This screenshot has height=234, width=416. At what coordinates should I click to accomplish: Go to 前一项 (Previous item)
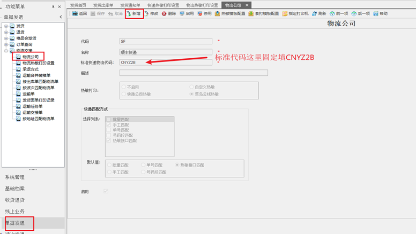tap(339, 13)
